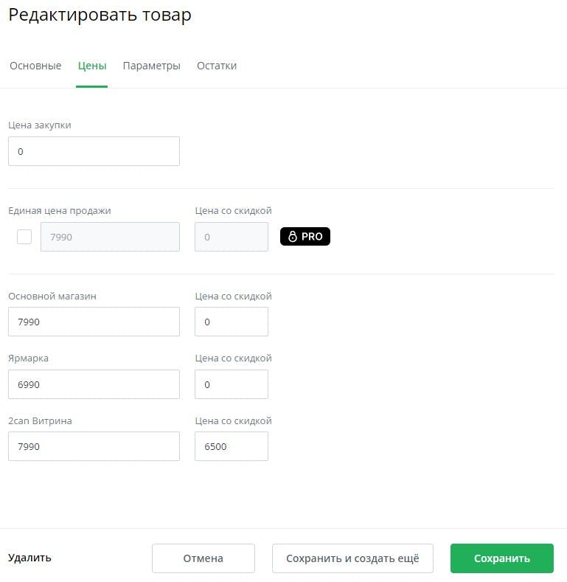
Task: Enable the Единая цена продажи checkbox
Action: click(x=24, y=237)
